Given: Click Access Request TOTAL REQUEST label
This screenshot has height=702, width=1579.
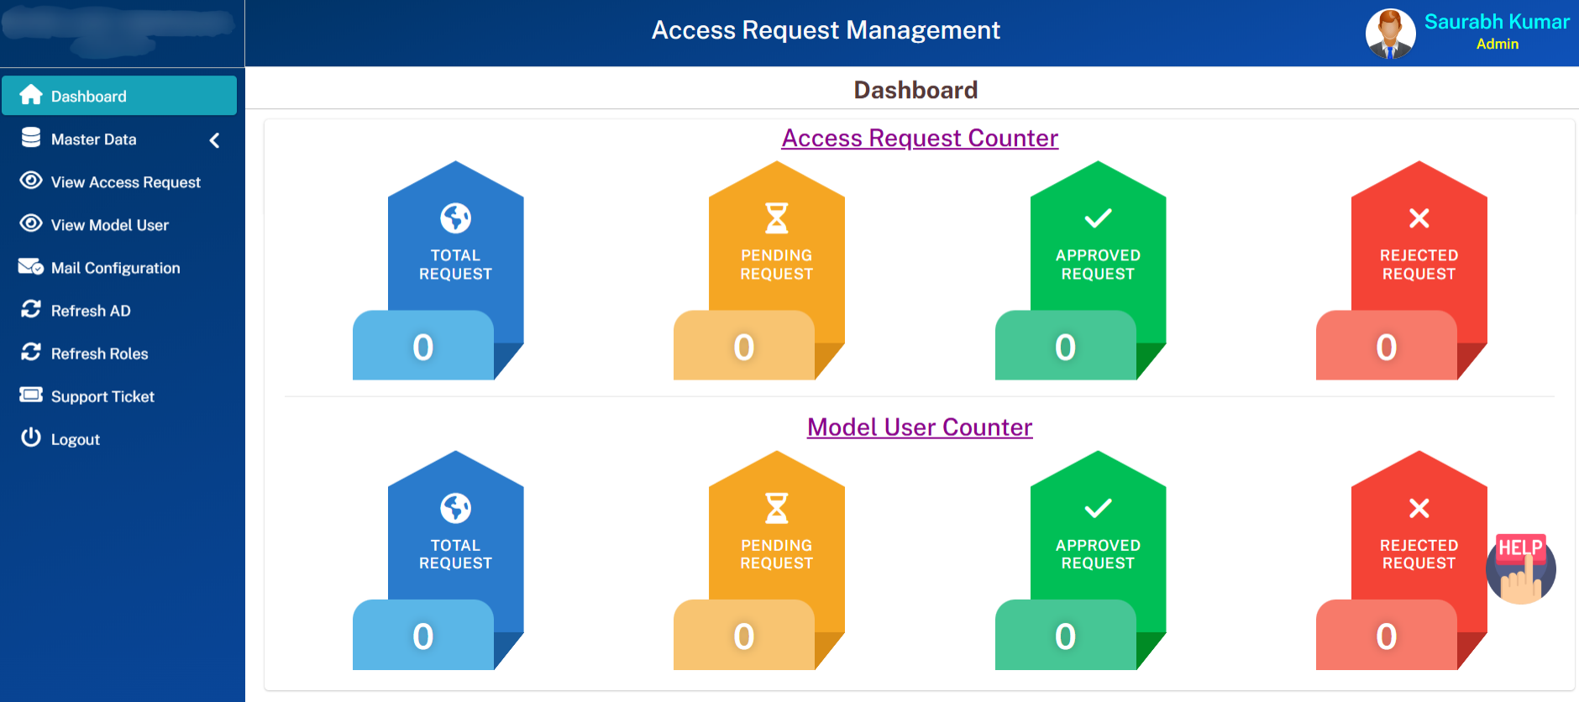Looking at the screenshot, I should point(455,265).
